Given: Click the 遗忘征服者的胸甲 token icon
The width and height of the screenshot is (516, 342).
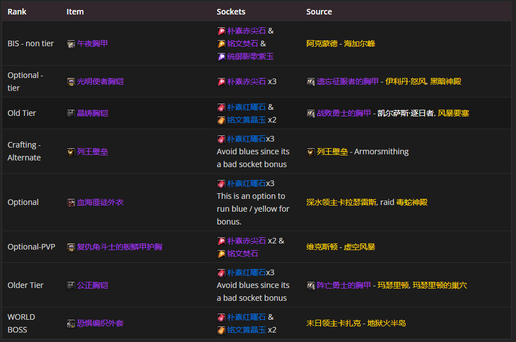Looking at the screenshot, I should (311, 82).
